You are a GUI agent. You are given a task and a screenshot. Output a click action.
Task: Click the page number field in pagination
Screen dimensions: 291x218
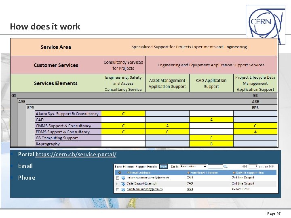253,166
